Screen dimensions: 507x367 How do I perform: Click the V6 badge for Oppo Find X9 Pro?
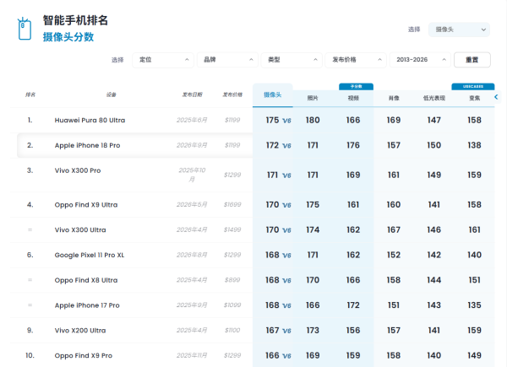(x=286, y=356)
